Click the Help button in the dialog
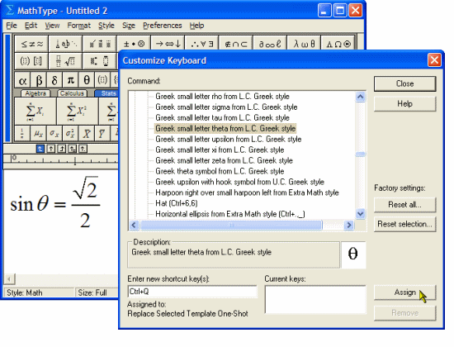The height and width of the screenshot is (347, 454). [404, 104]
